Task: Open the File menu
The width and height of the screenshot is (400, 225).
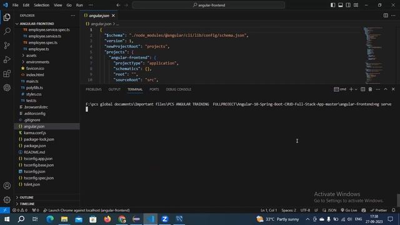Action: pyautogui.click(x=15, y=5)
